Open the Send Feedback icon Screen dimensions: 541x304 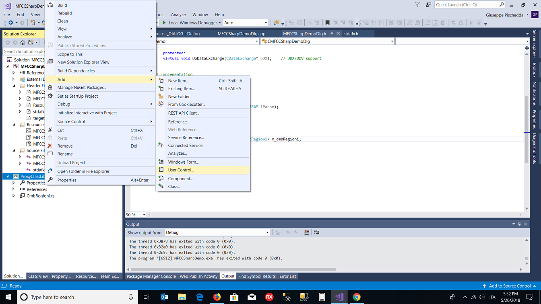tap(428, 5)
